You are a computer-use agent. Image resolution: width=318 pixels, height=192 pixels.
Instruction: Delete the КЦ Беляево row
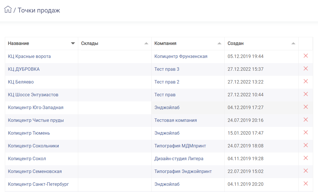coord(306,81)
